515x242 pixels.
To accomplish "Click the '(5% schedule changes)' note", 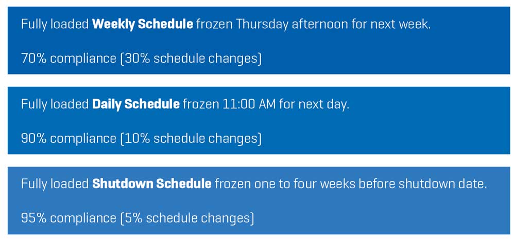I will coord(187,218).
